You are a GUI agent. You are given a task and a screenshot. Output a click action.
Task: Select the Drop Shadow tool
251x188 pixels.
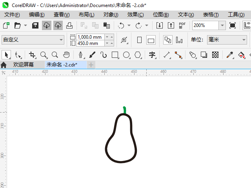point(204,55)
